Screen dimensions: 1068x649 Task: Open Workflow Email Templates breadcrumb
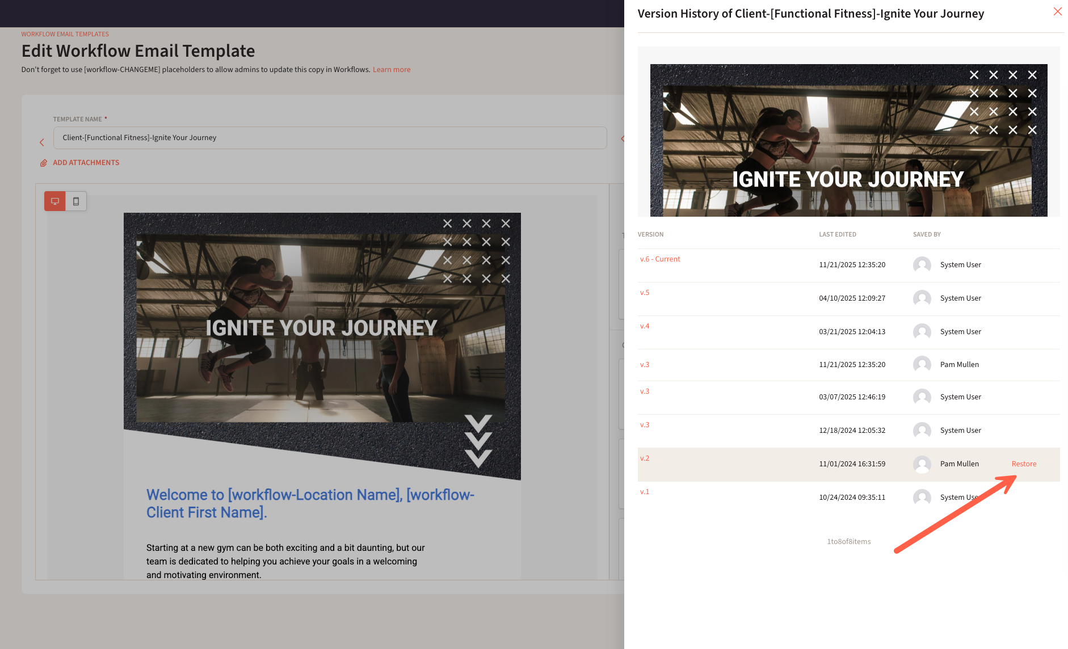click(x=65, y=34)
